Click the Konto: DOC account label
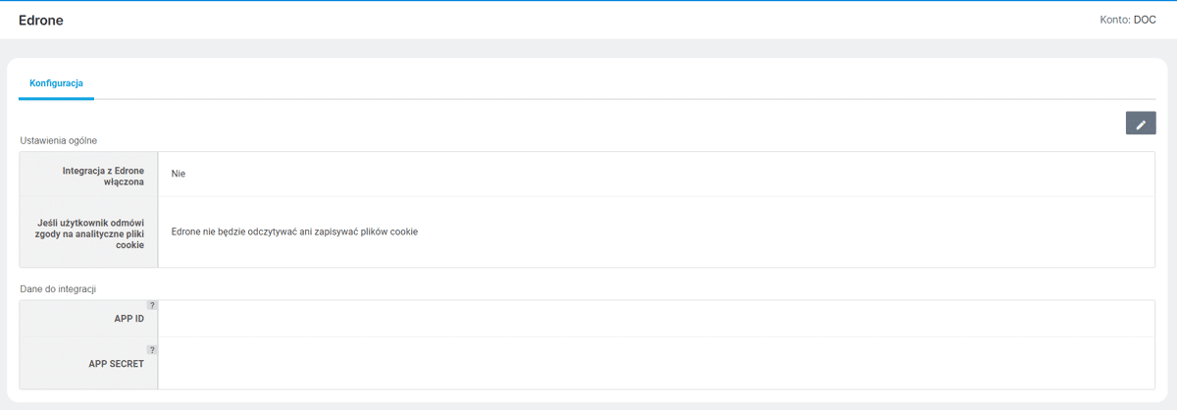 click(1130, 20)
